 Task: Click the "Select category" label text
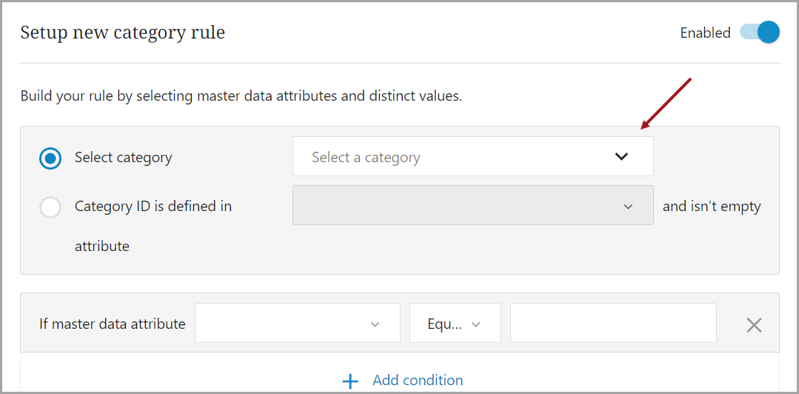[x=123, y=158]
